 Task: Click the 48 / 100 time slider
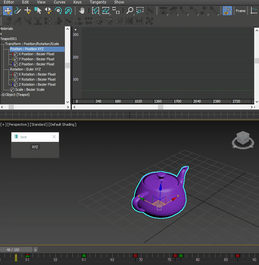(x=16, y=250)
